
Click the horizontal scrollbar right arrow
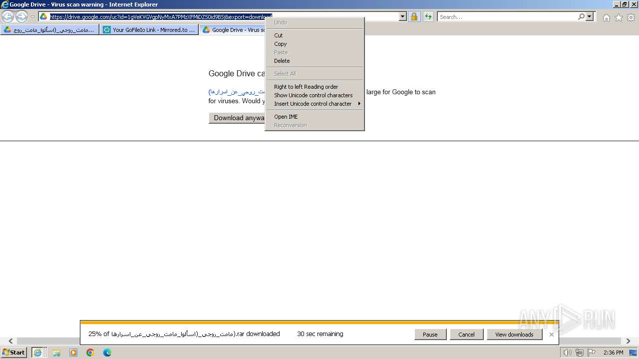[628, 341]
